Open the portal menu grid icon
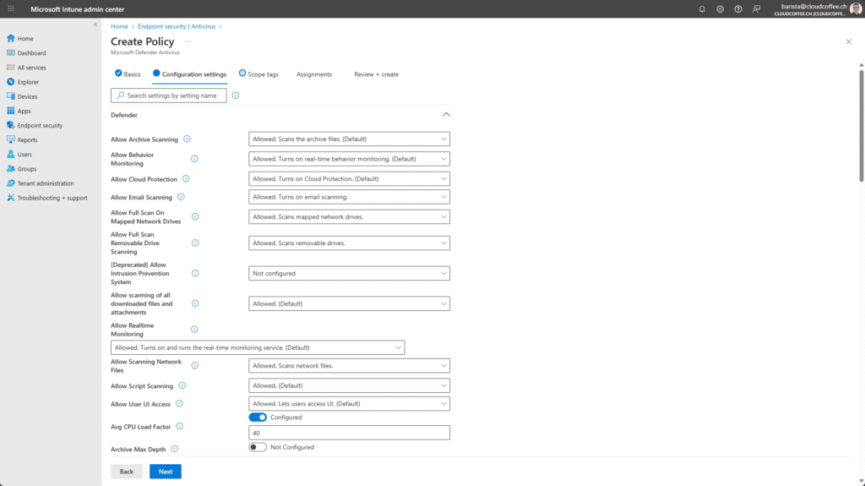 coord(11,8)
